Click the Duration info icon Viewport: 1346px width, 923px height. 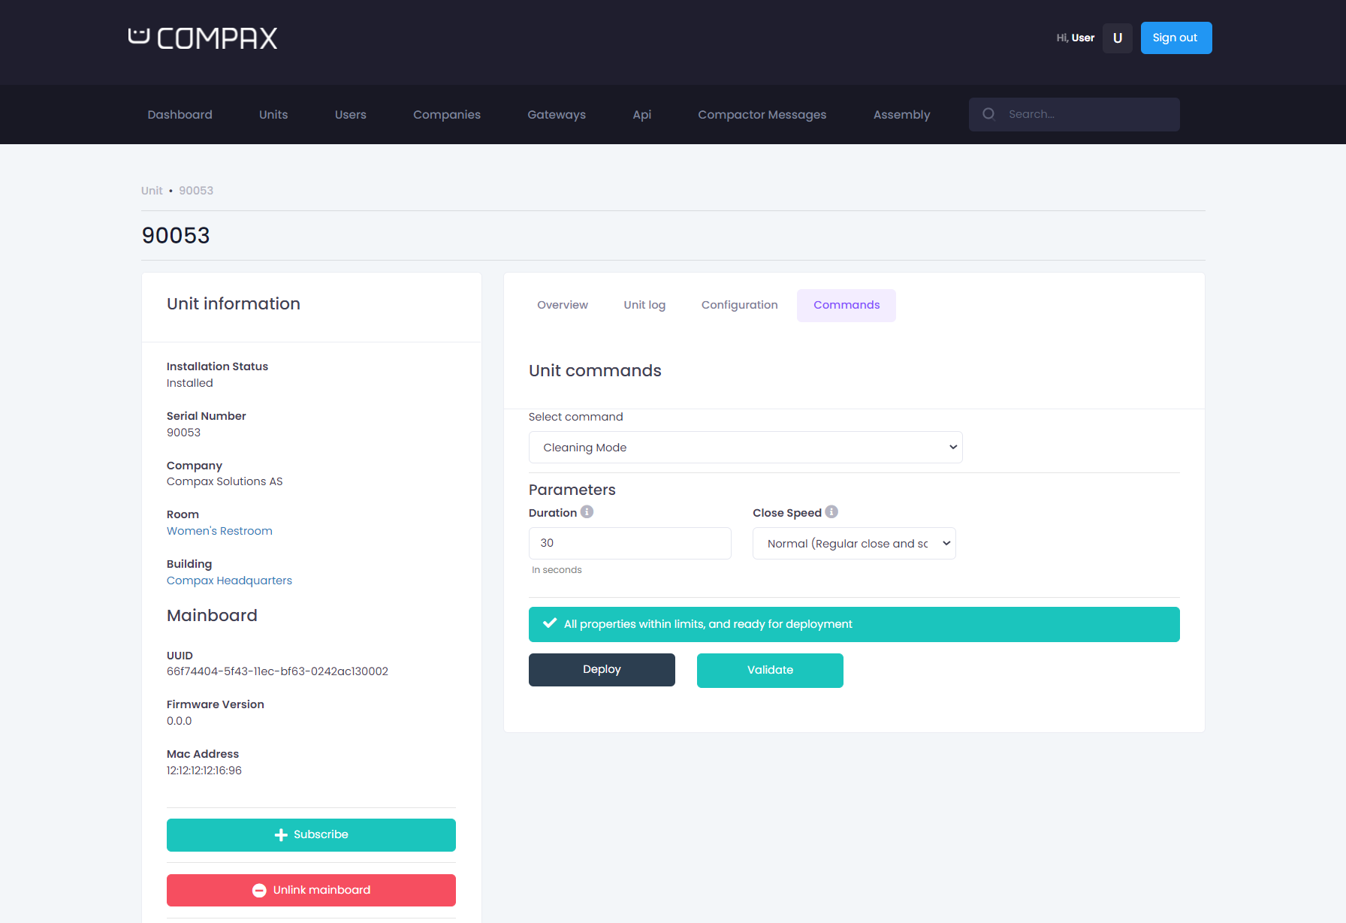pyautogui.click(x=587, y=512)
